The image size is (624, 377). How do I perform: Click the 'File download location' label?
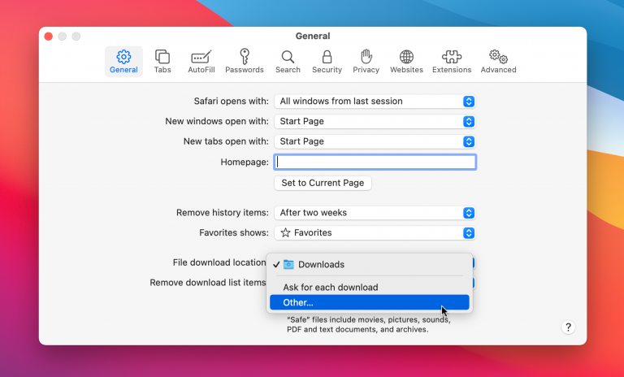tap(219, 262)
